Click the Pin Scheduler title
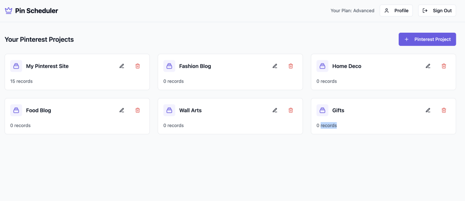465x201 pixels. pos(36,11)
